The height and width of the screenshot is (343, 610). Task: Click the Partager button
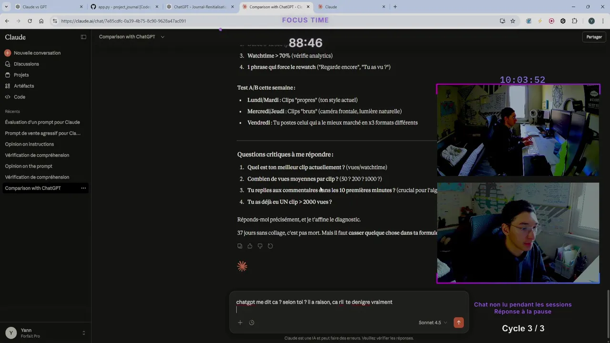[x=594, y=37]
